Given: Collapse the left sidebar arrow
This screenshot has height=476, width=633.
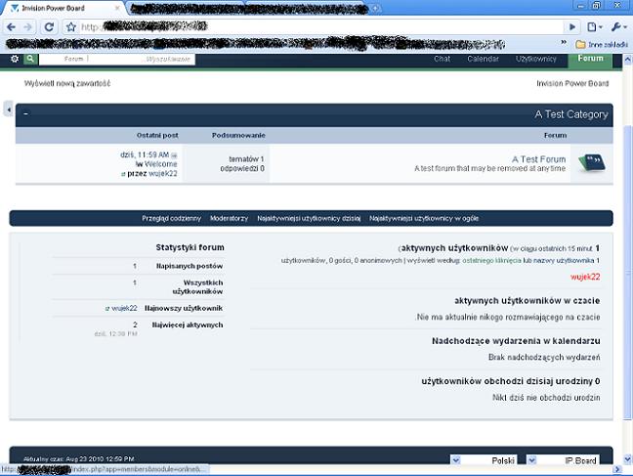Looking at the screenshot, I should (9, 110).
